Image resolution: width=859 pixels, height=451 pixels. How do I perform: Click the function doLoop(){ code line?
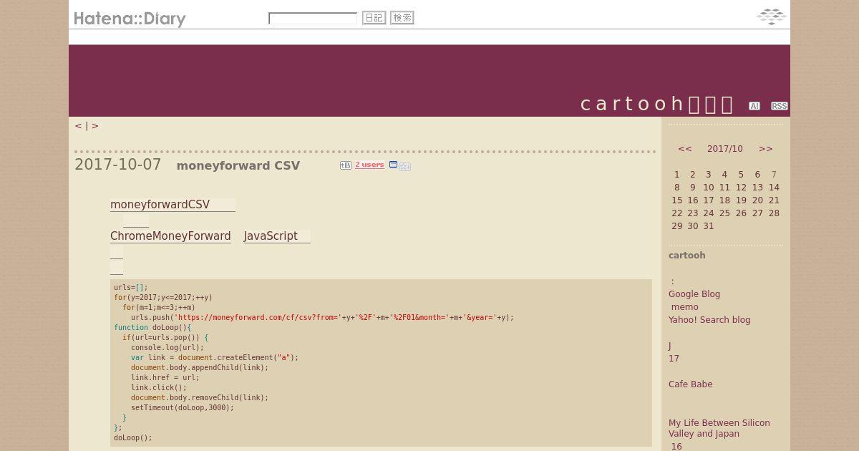pyautogui.click(x=152, y=327)
